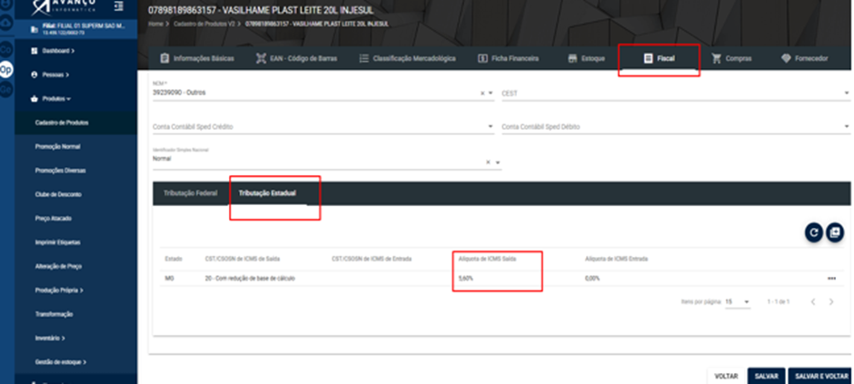Open the CEST dropdown field
Image resolution: width=854 pixels, height=384 pixels.
point(675,94)
